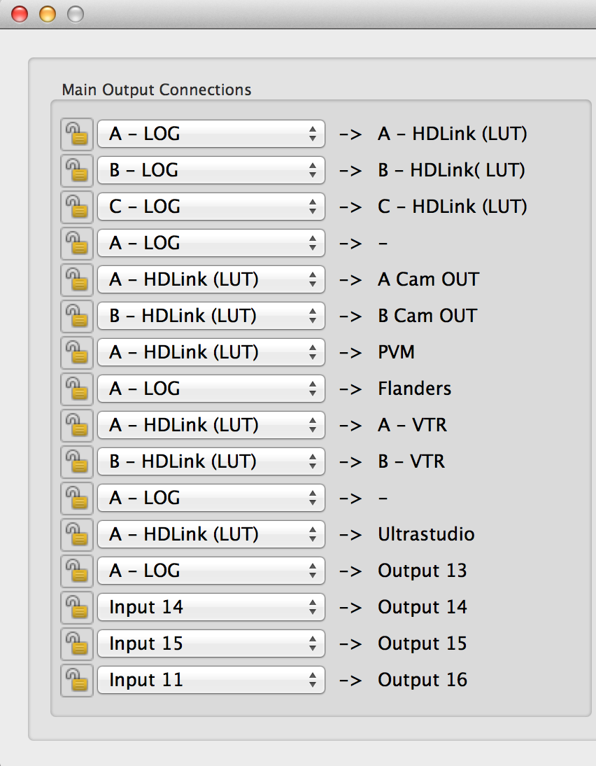Open the input selector for A Cam OUT
The image size is (596, 766).
tap(210, 279)
